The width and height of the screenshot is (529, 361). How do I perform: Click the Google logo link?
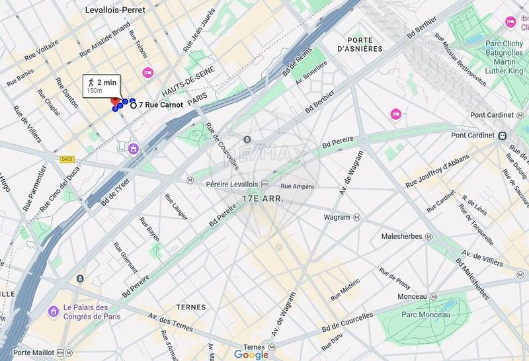(251, 354)
